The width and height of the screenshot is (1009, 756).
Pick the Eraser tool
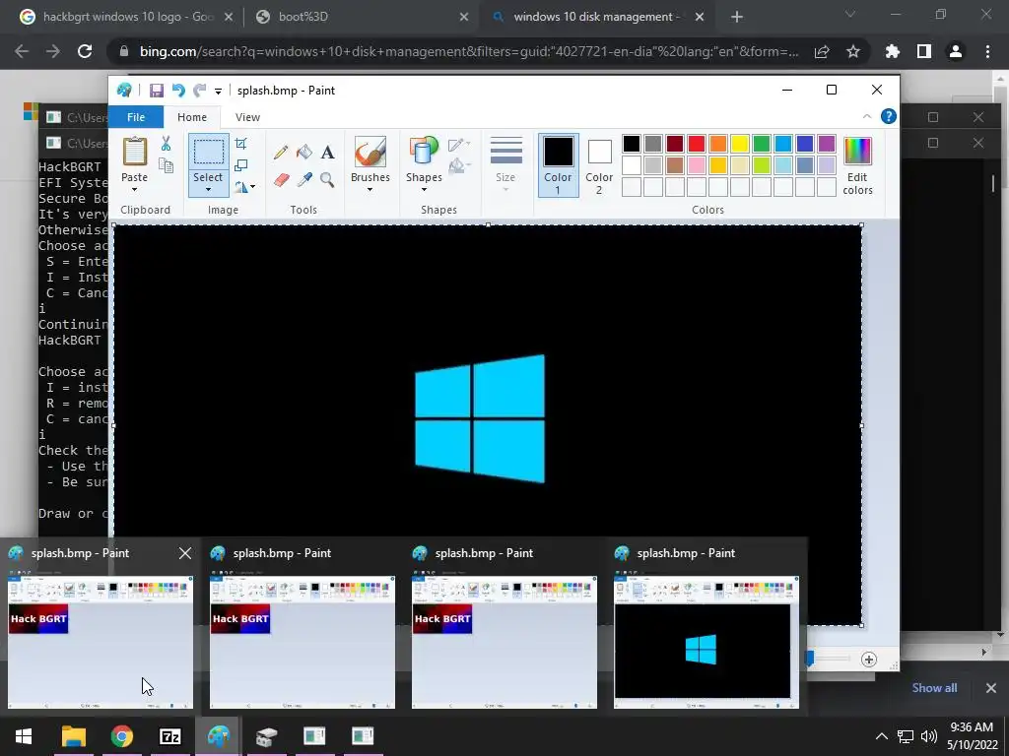281,179
